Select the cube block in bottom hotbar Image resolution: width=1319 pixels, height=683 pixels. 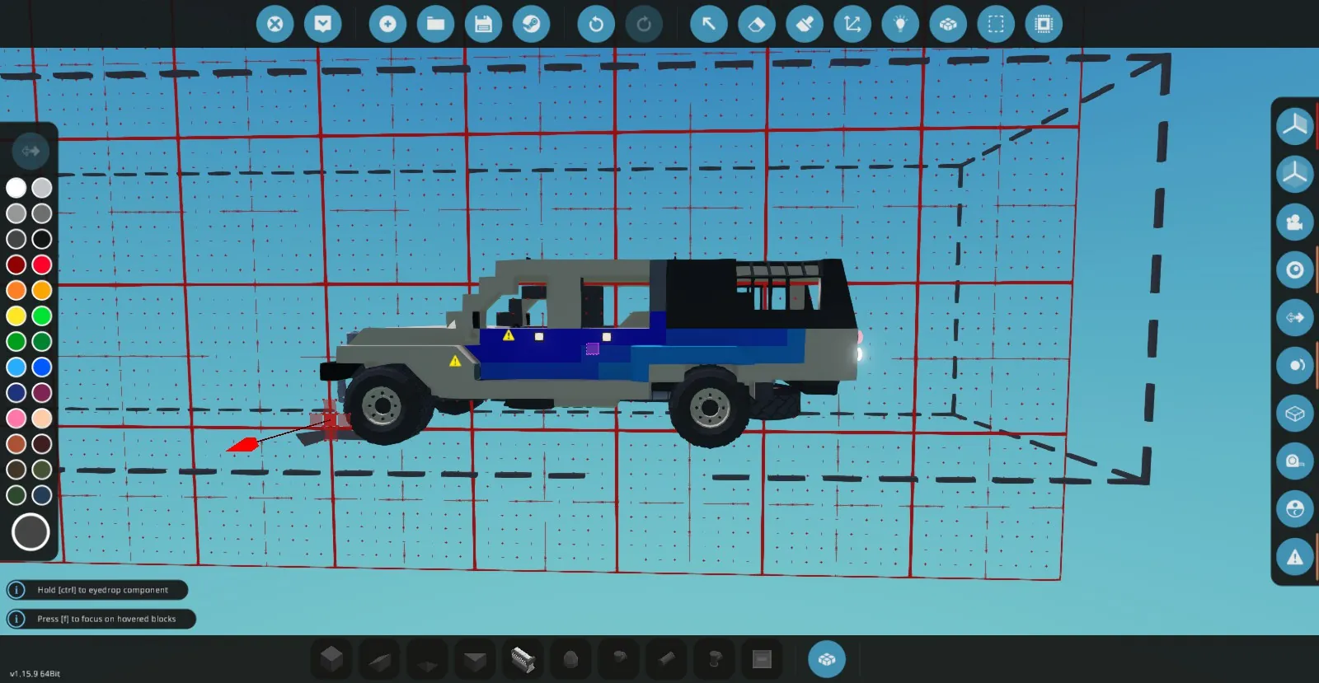coord(331,659)
